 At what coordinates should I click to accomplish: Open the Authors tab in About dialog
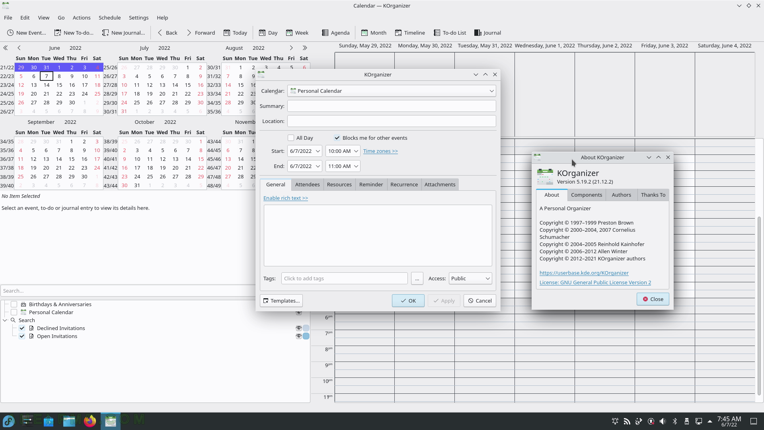pyautogui.click(x=621, y=195)
